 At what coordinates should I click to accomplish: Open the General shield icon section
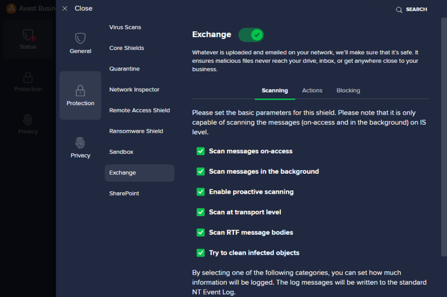tap(80, 38)
